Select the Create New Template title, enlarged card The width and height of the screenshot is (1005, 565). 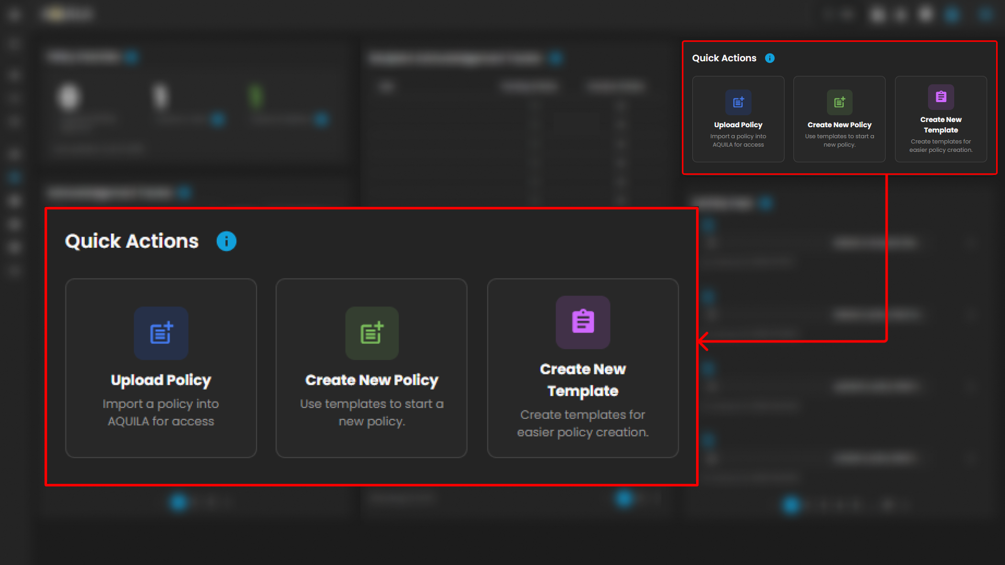click(x=583, y=380)
